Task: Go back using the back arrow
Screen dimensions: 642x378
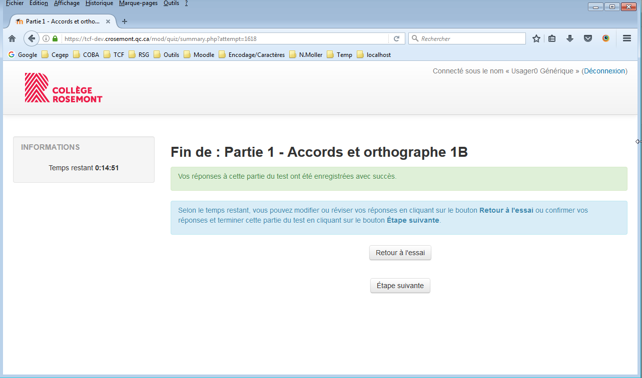Action: click(x=31, y=38)
